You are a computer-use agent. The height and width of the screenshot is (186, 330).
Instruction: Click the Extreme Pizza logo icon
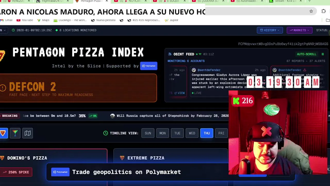[122, 158]
